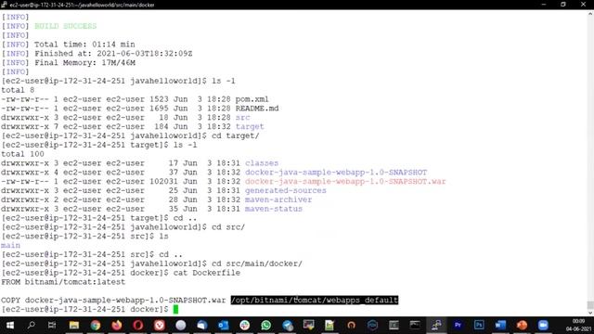This screenshot has height=334, width=594.
Task: Close the PuTTY terminal window
Action: pyautogui.click(x=583, y=5)
